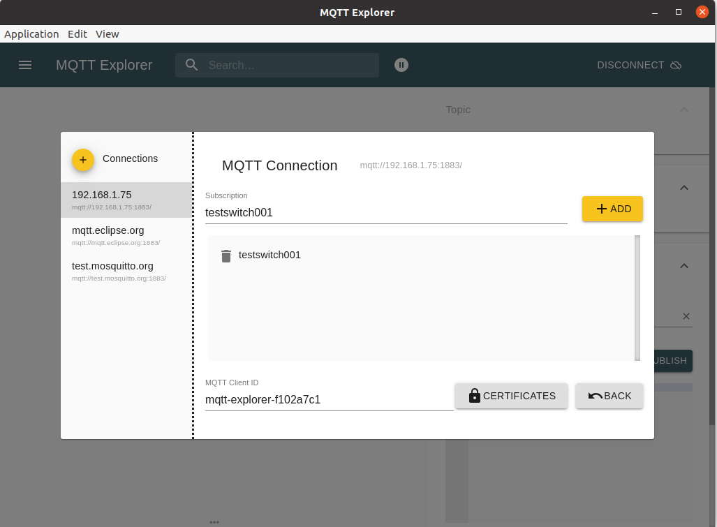Image resolution: width=717 pixels, height=527 pixels.
Task: Collapse the Topic panel chevron
Action: [684, 110]
